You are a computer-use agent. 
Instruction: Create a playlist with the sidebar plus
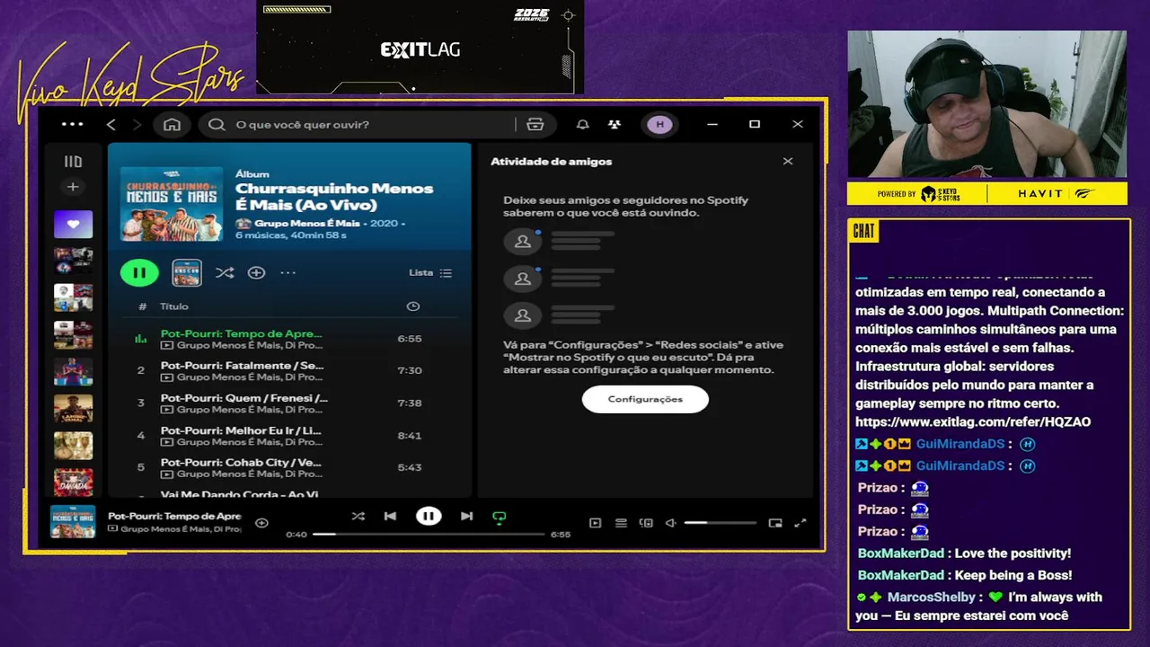pyautogui.click(x=73, y=187)
